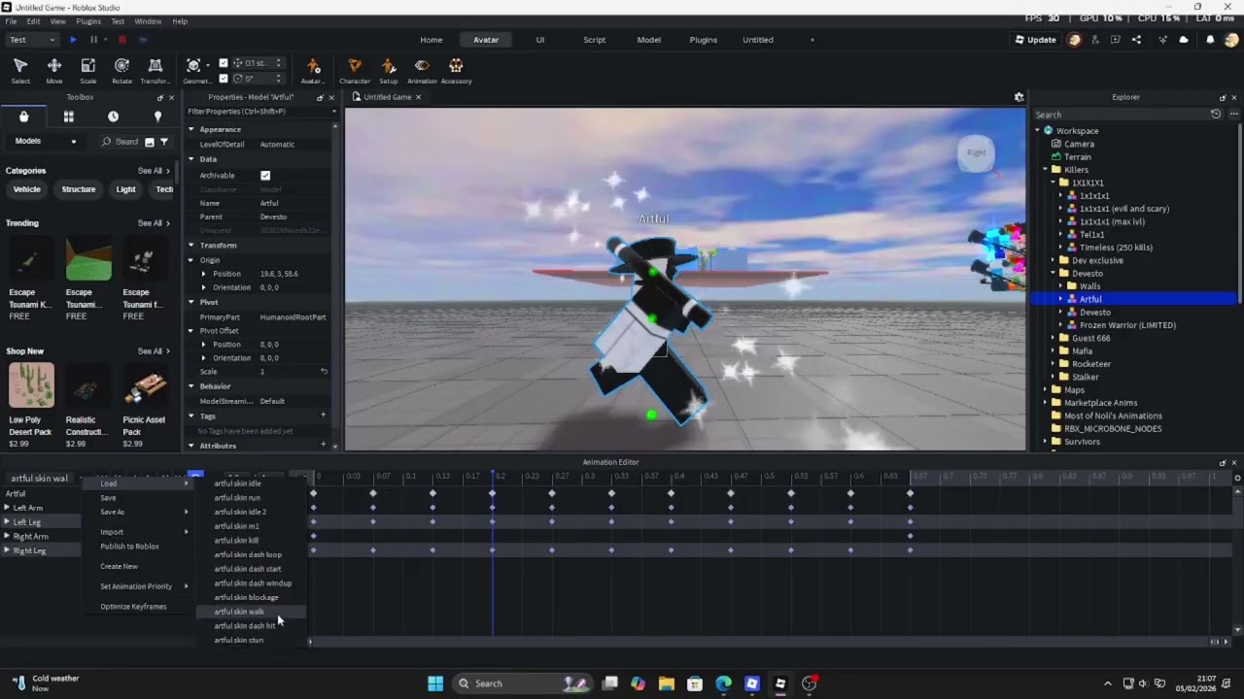
Task: Open viewport settings gear icon
Action: [x=1019, y=97]
